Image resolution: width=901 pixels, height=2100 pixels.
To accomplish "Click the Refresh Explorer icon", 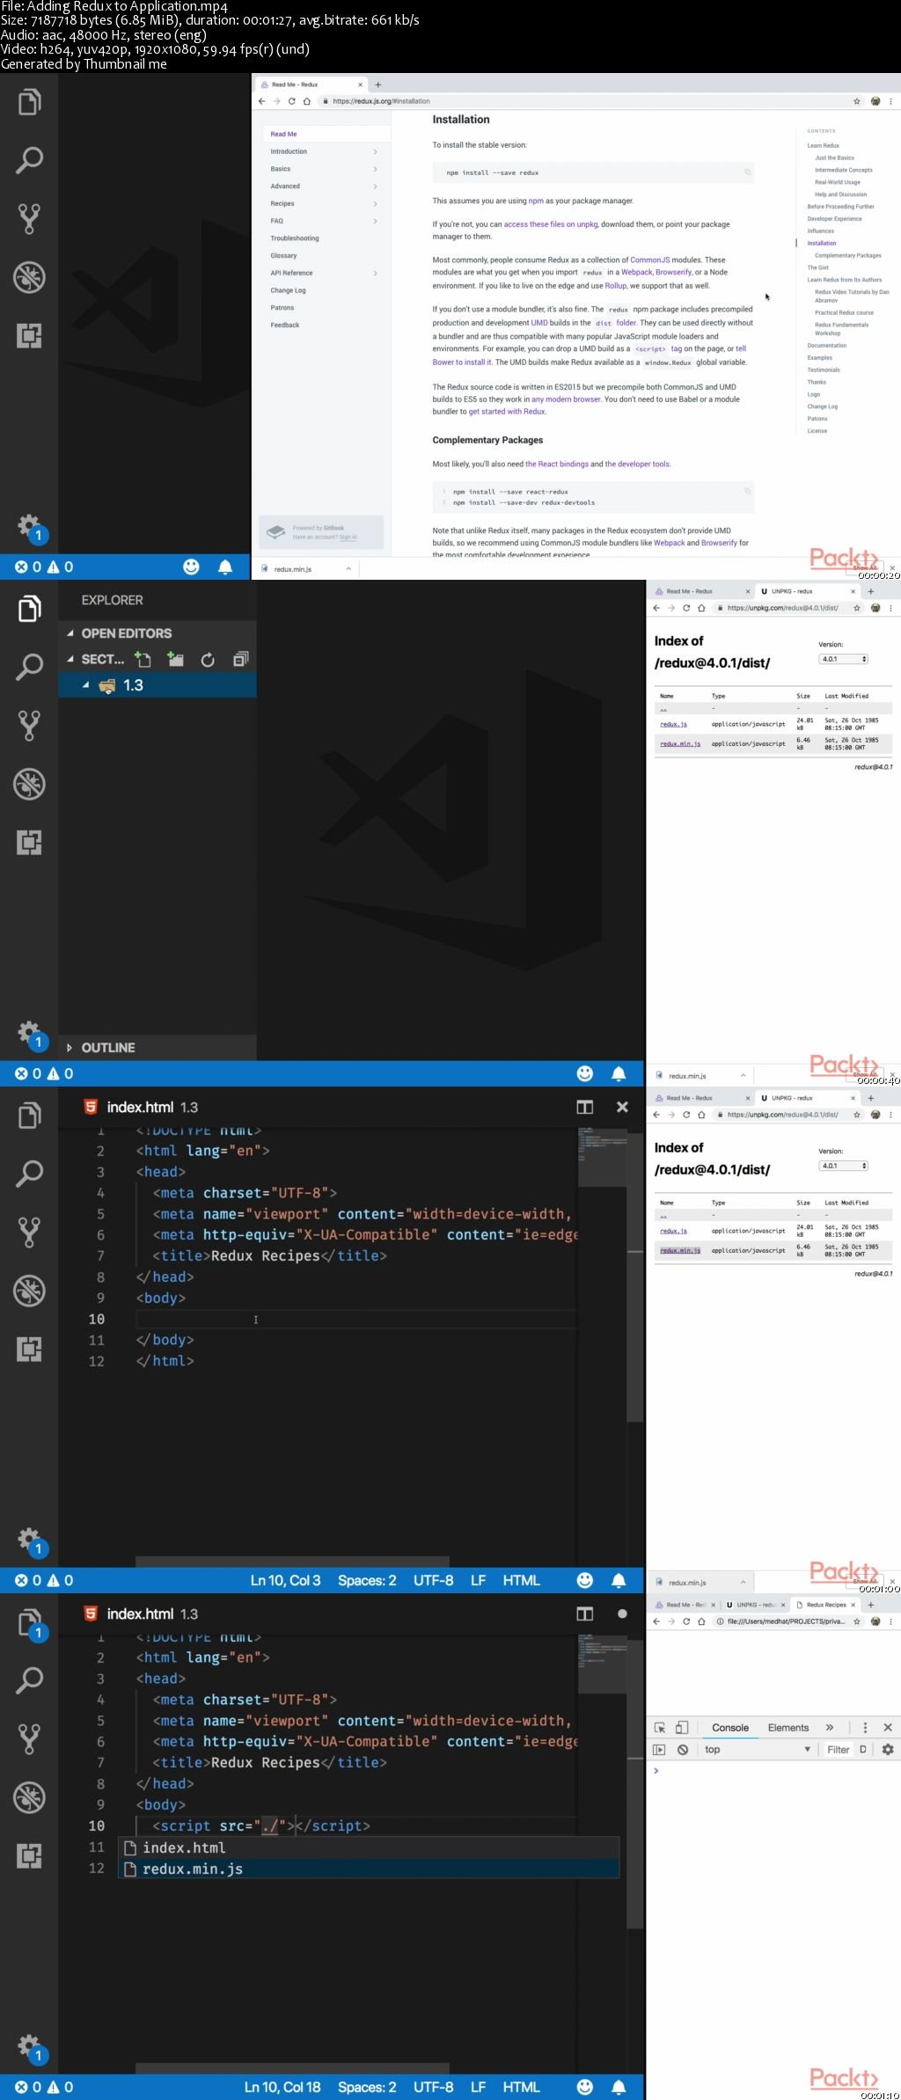I will (x=208, y=659).
